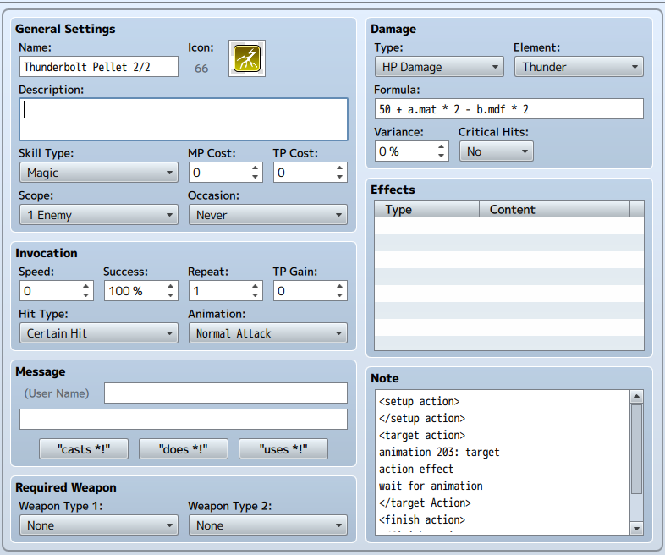Decrease MP Cost with the down arrow
The height and width of the screenshot is (555, 665).
click(x=255, y=177)
